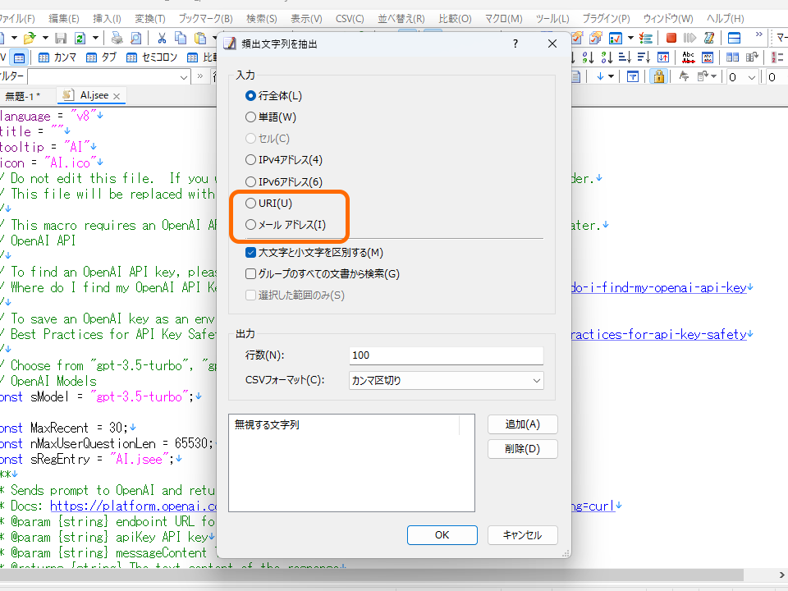Screen dimensions: 788x591
Task: Sort by length long-to-short icon
Action: [644, 57]
